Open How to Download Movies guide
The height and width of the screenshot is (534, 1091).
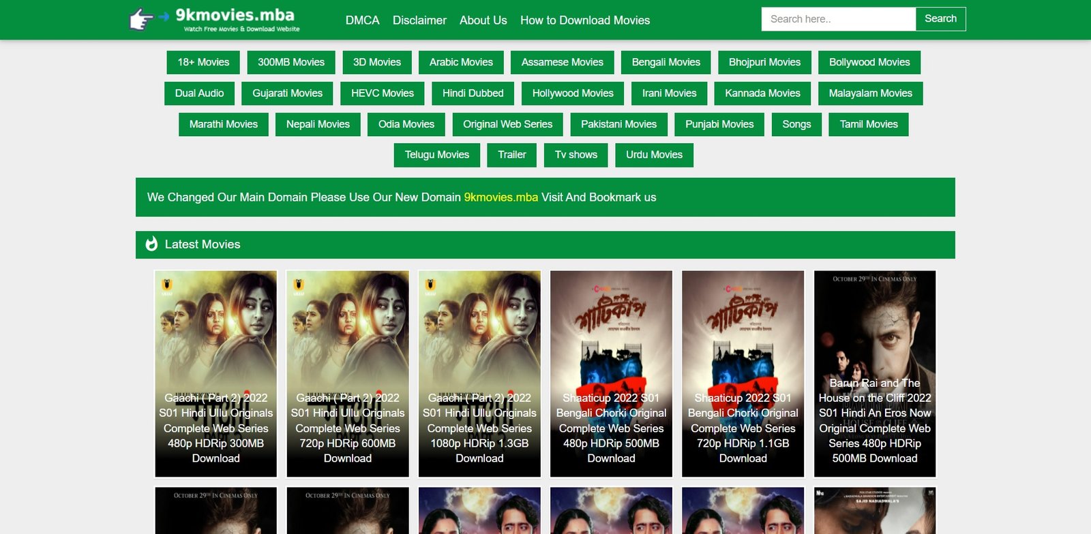585,20
